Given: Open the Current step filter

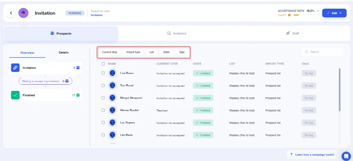Looking at the screenshot, I should (109, 52).
